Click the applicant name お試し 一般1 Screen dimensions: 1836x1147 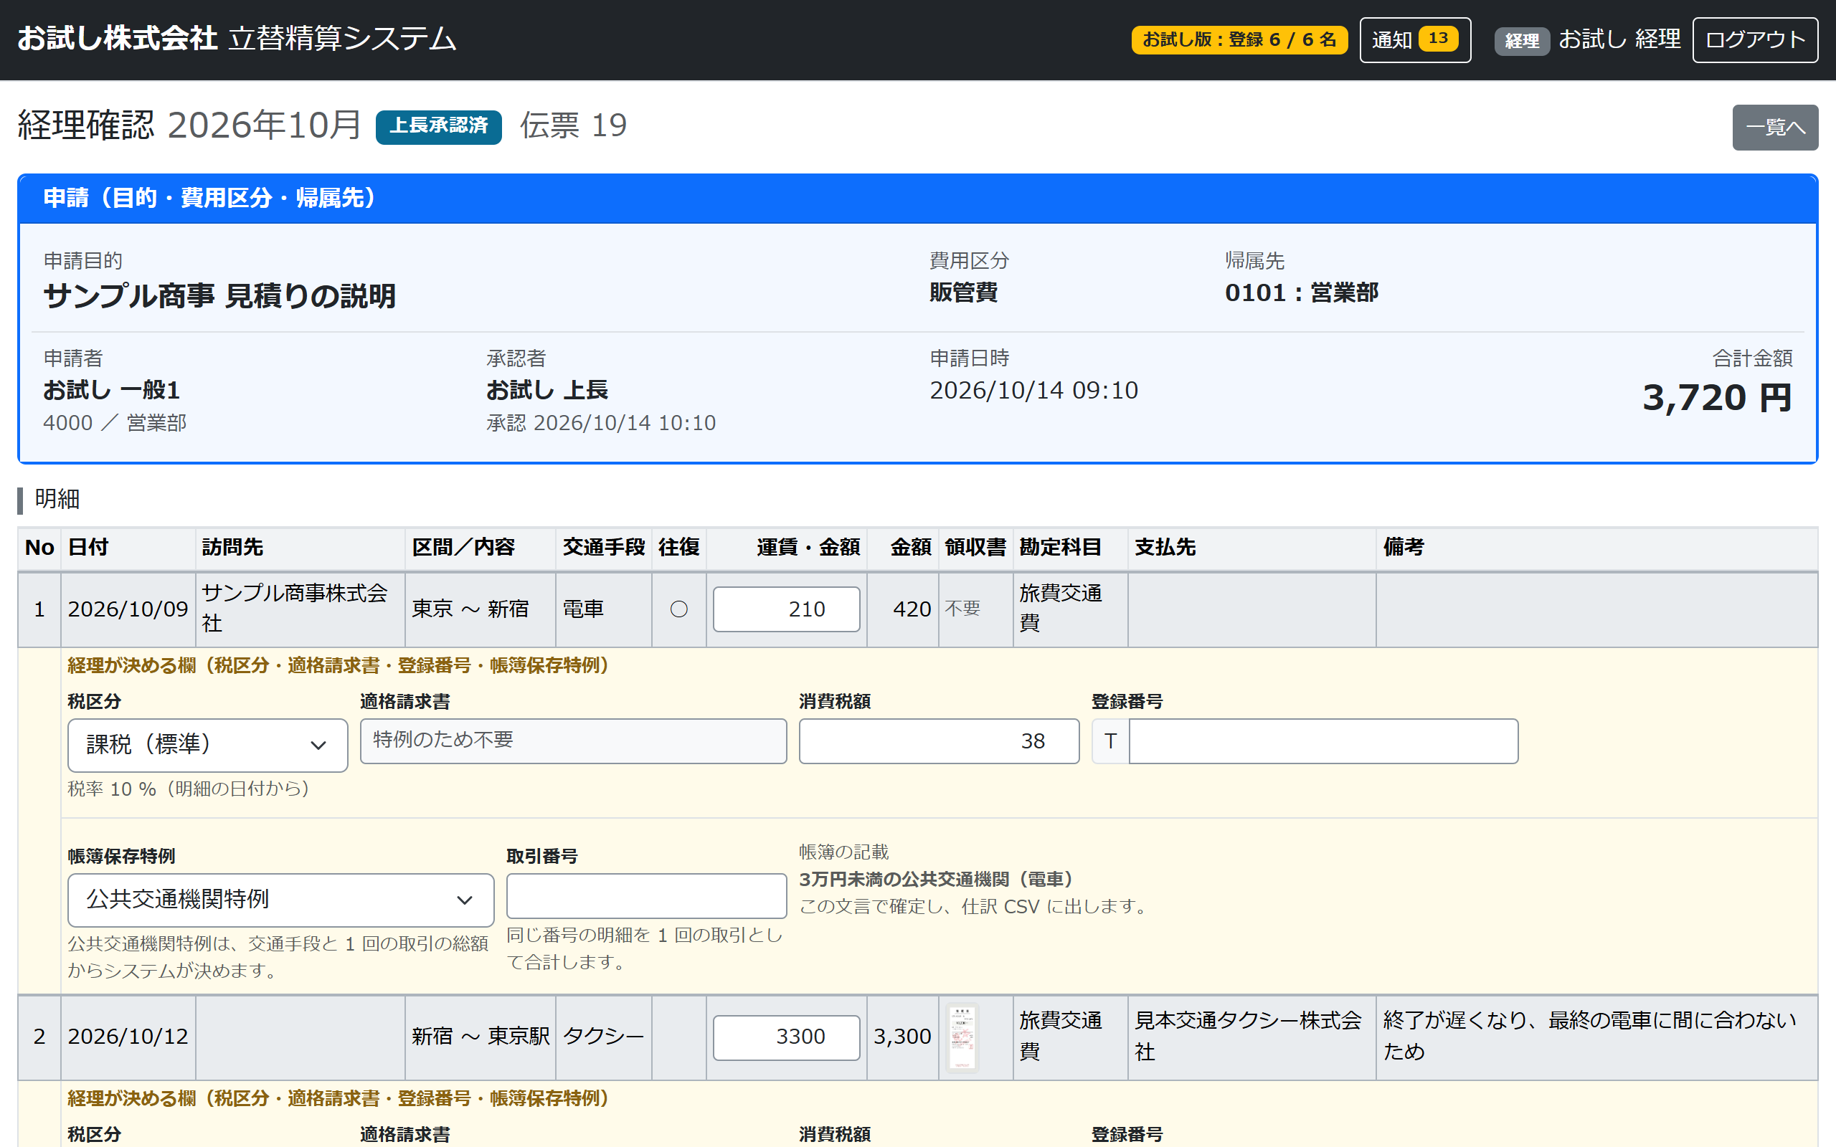[x=112, y=390]
